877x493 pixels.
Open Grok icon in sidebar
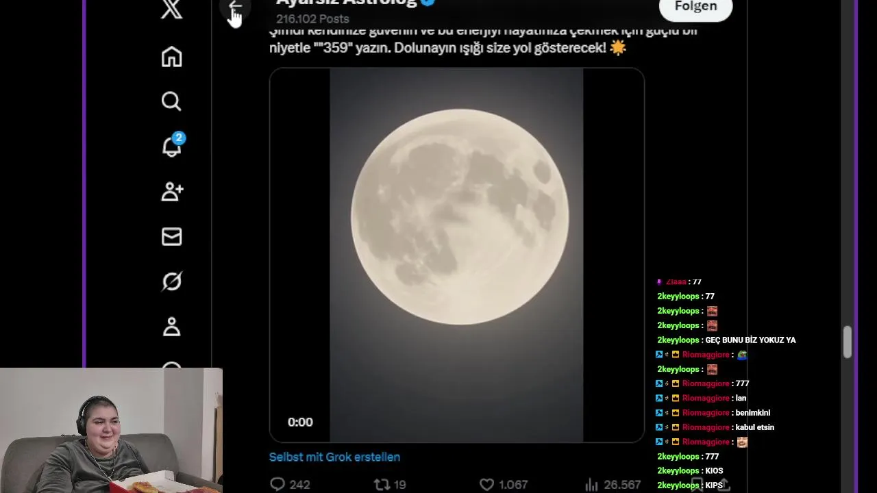click(x=171, y=281)
